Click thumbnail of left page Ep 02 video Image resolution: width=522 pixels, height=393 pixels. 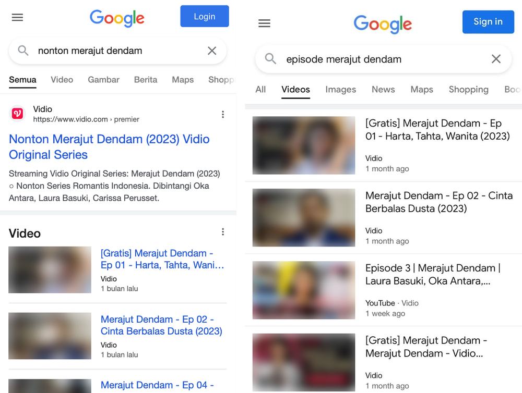pyautogui.click(x=50, y=336)
